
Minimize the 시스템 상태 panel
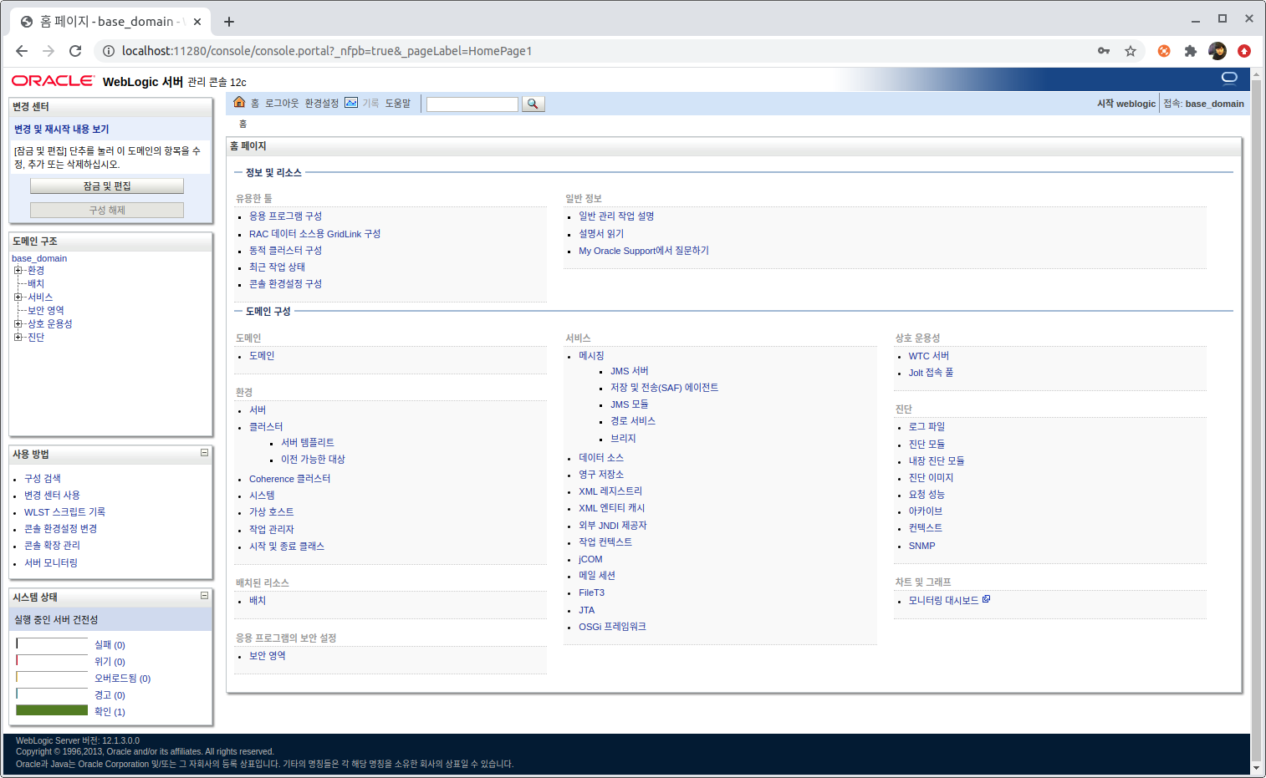point(204,596)
